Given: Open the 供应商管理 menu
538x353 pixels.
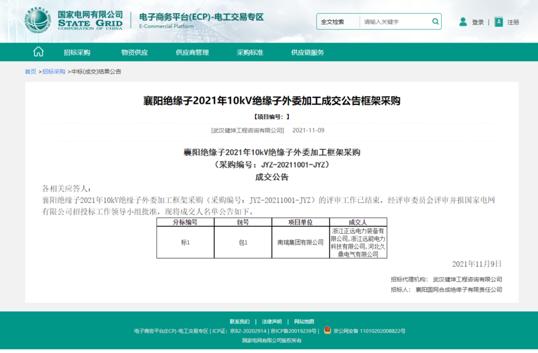Looking at the screenshot, I should (192, 52).
